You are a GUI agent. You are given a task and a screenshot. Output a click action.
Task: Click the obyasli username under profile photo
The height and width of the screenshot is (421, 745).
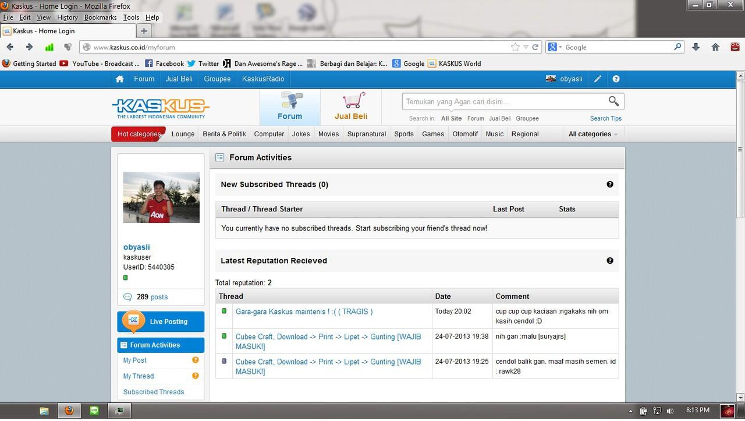[137, 247]
